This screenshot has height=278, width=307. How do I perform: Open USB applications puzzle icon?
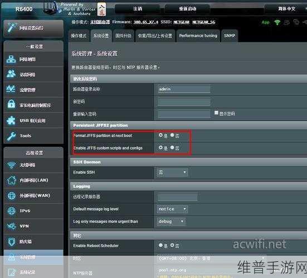pyautogui.click(x=11, y=120)
